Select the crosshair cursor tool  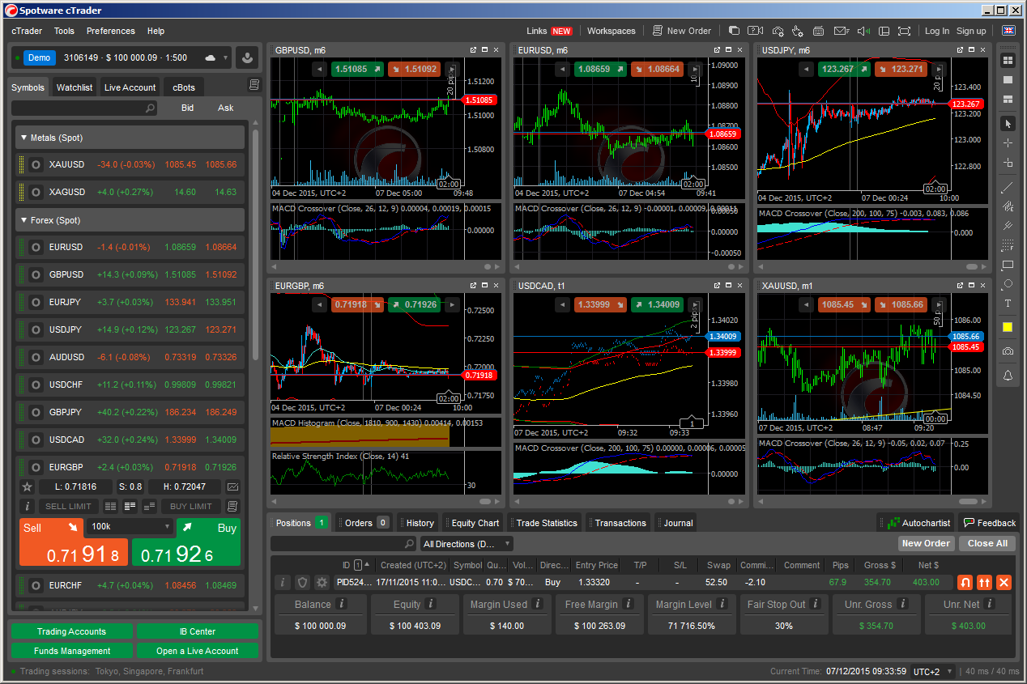[1008, 142]
